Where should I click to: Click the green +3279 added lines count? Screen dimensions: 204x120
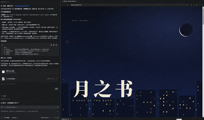(x=48, y=79)
